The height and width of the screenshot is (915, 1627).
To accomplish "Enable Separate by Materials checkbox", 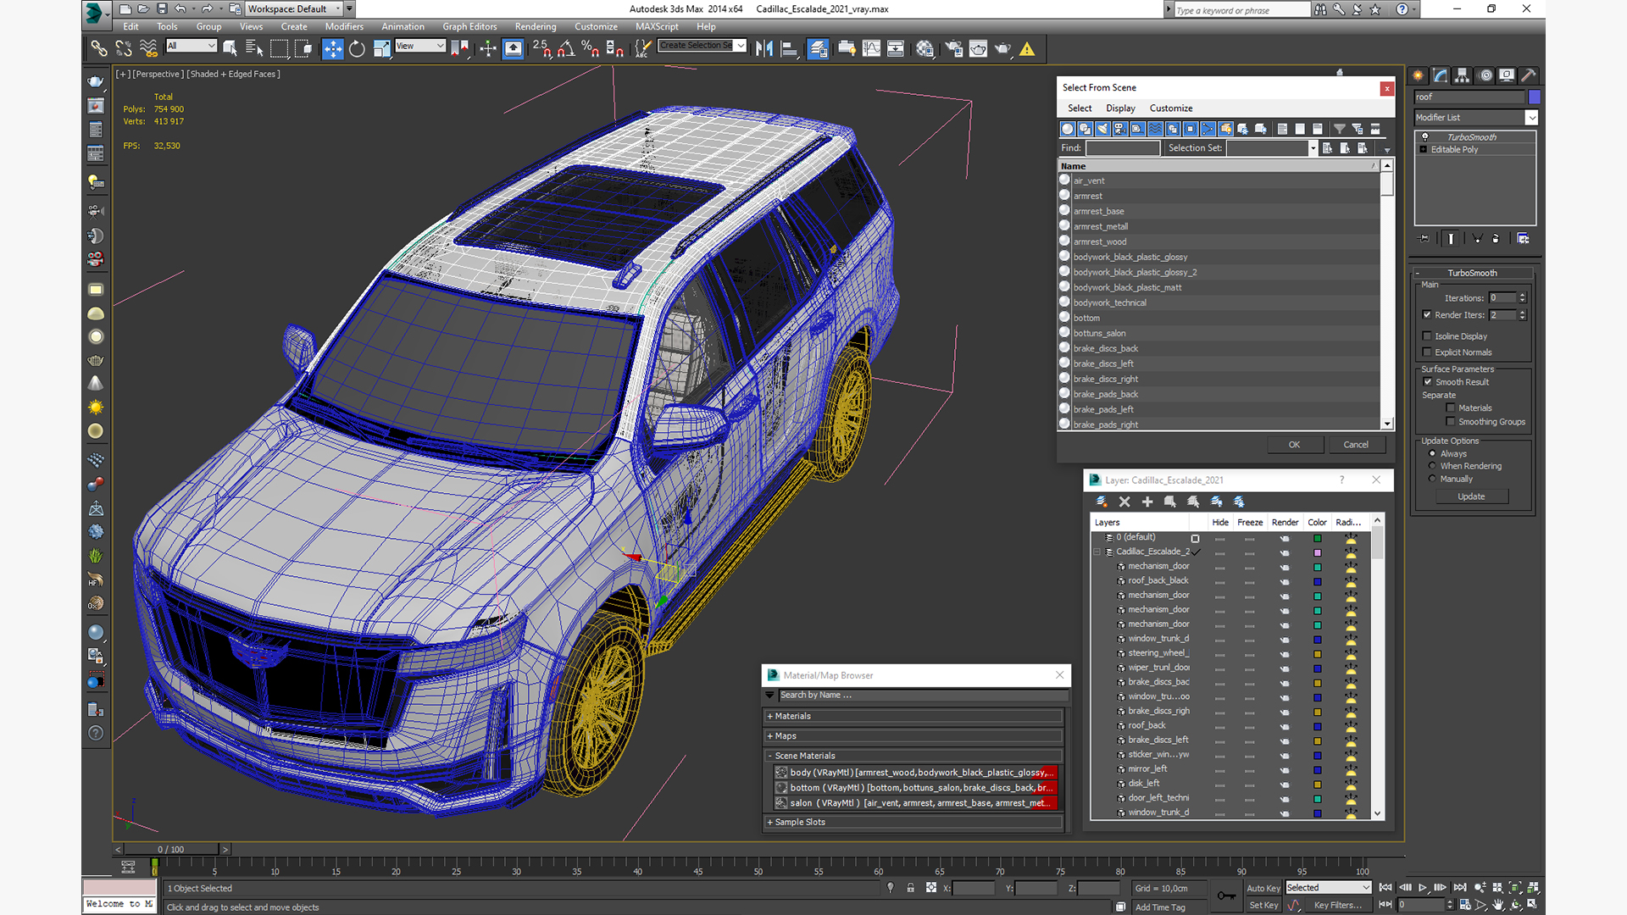I will tap(1451, 408).
